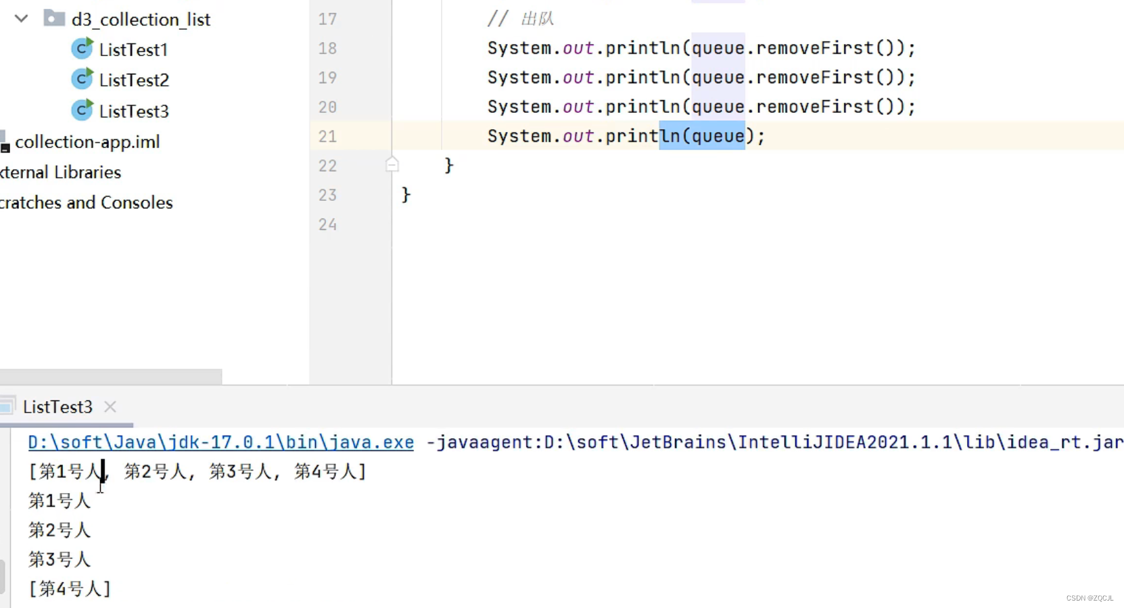Open the java.exe path link in console

point(220,442)
